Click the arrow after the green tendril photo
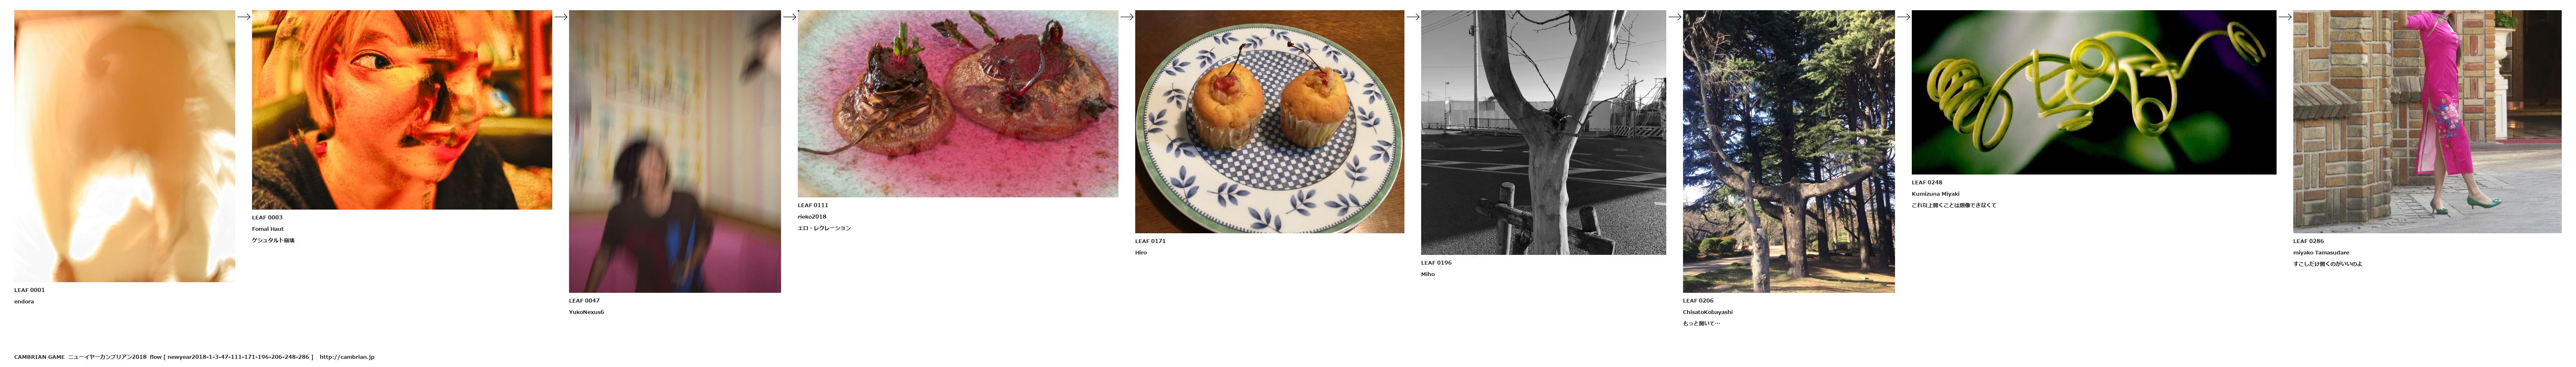The width and height of the screenshot is (2576, 367). tap(2284, 17)
